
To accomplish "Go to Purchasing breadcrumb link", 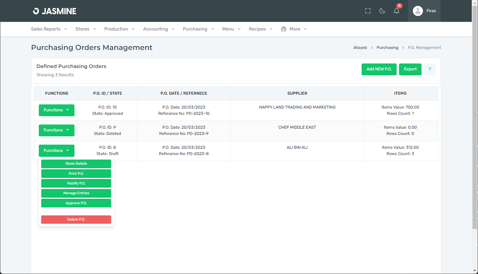I will 387,48.
